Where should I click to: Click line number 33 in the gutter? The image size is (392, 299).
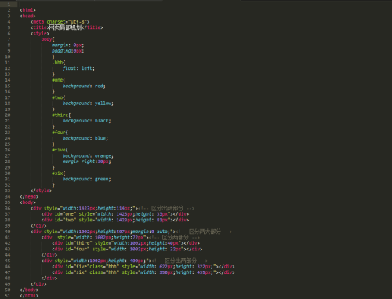point(8,191)
